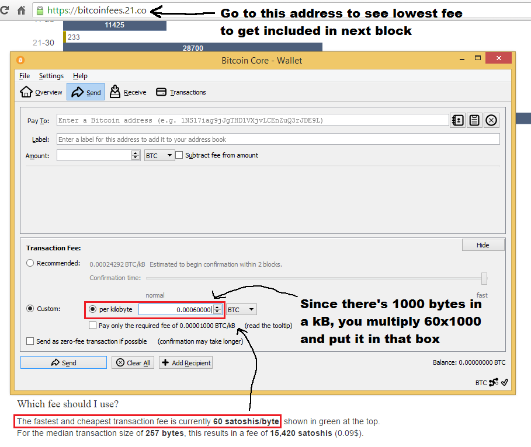
Task: Click '(read the tooltip)' text
Action: coord(269,326)
